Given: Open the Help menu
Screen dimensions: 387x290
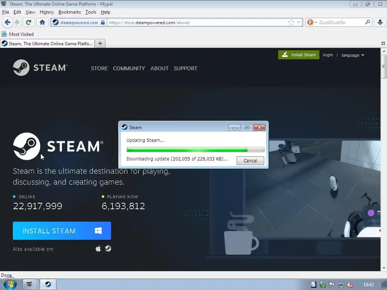Looking at the screenshot, I should click(105, 12).
